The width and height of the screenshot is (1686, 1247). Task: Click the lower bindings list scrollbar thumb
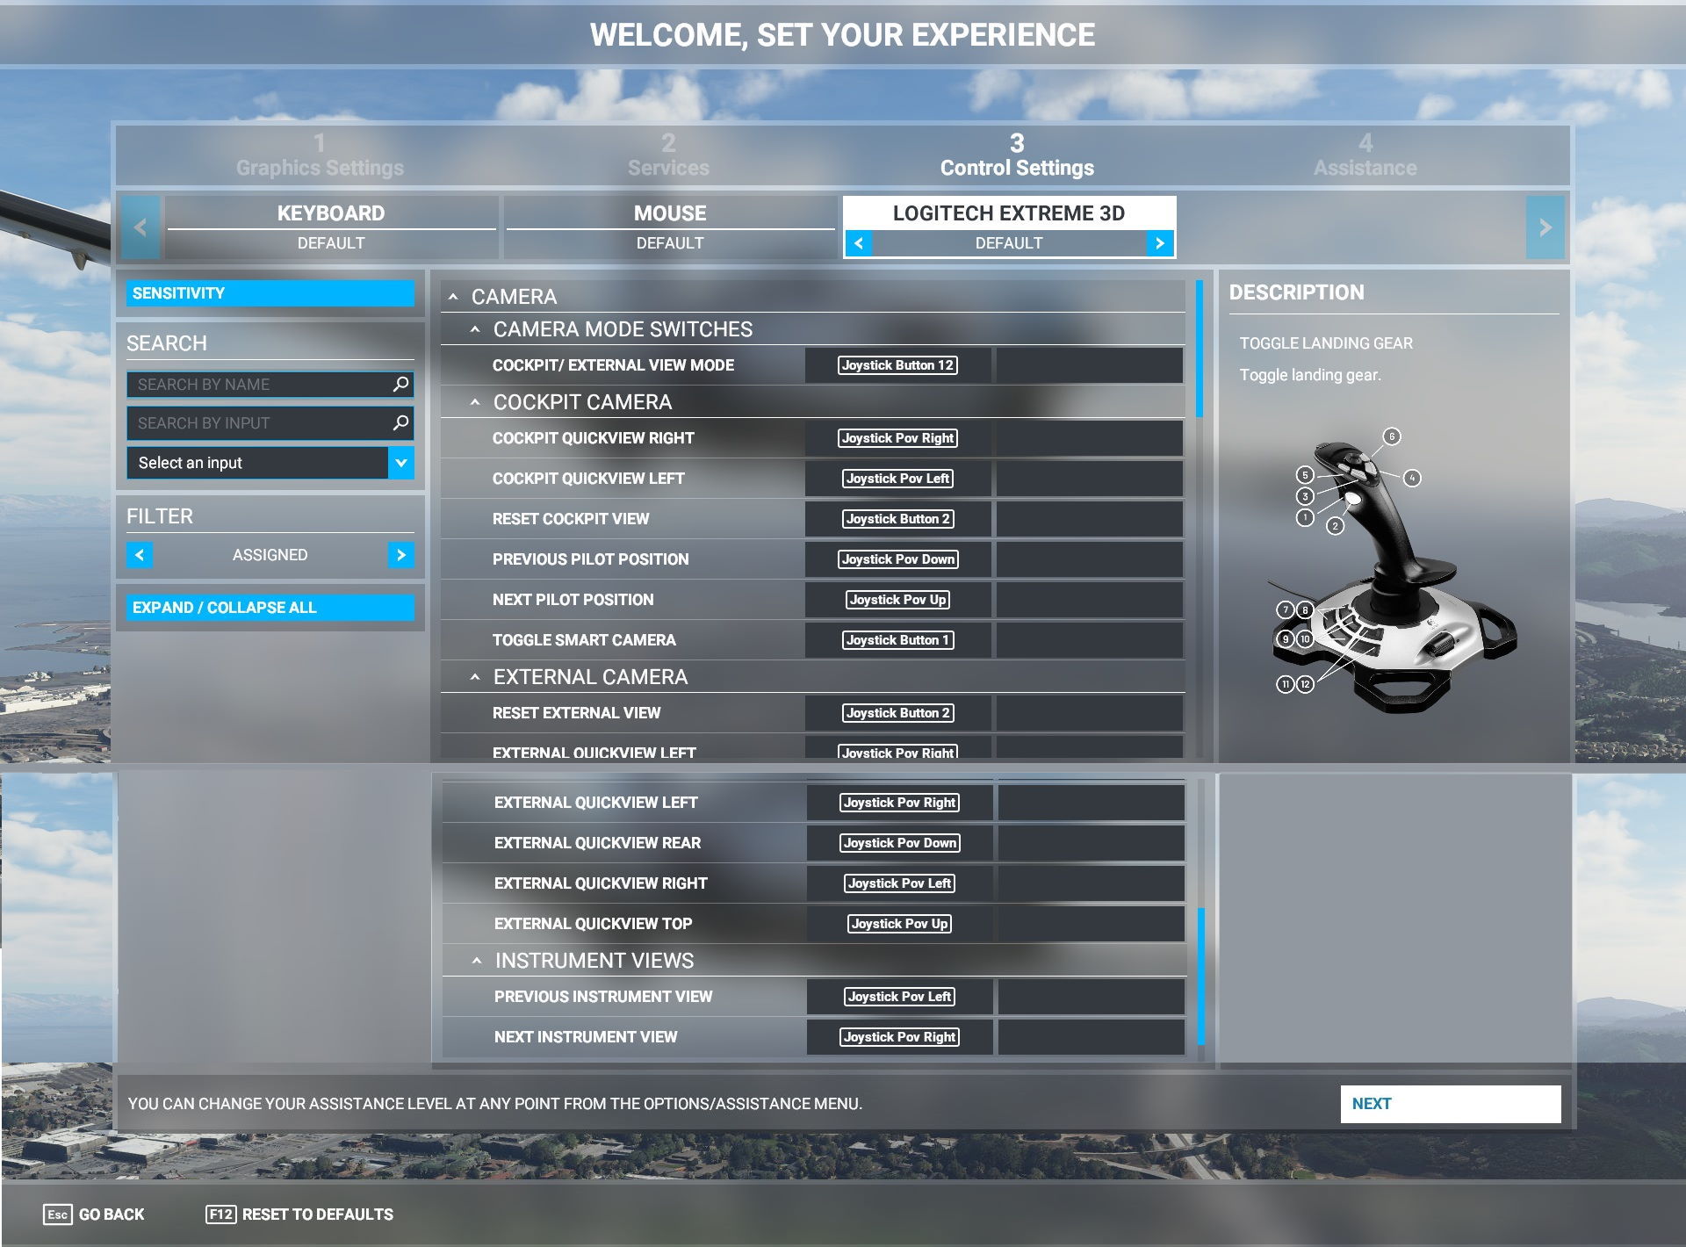tap(1201, 976)
